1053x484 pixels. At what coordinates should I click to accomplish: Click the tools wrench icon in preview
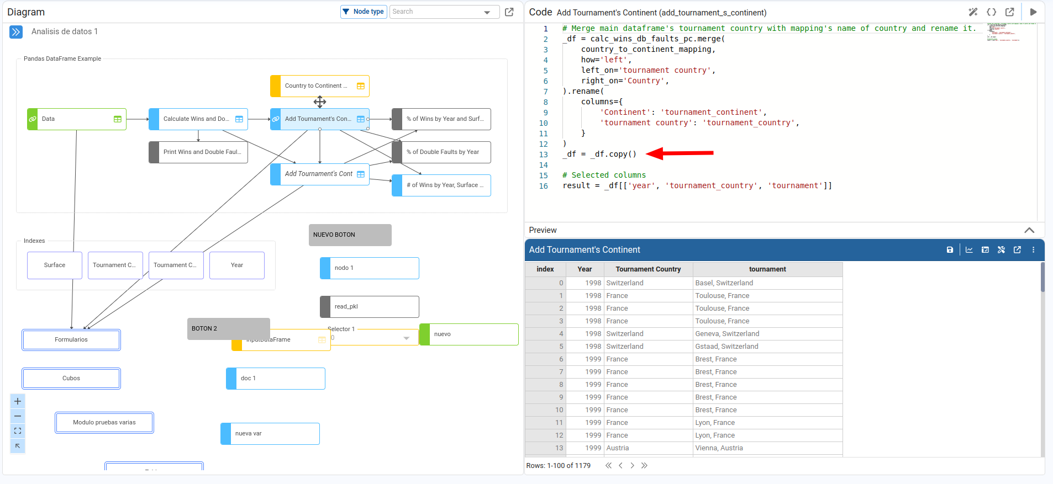[x=1001, y=250]
